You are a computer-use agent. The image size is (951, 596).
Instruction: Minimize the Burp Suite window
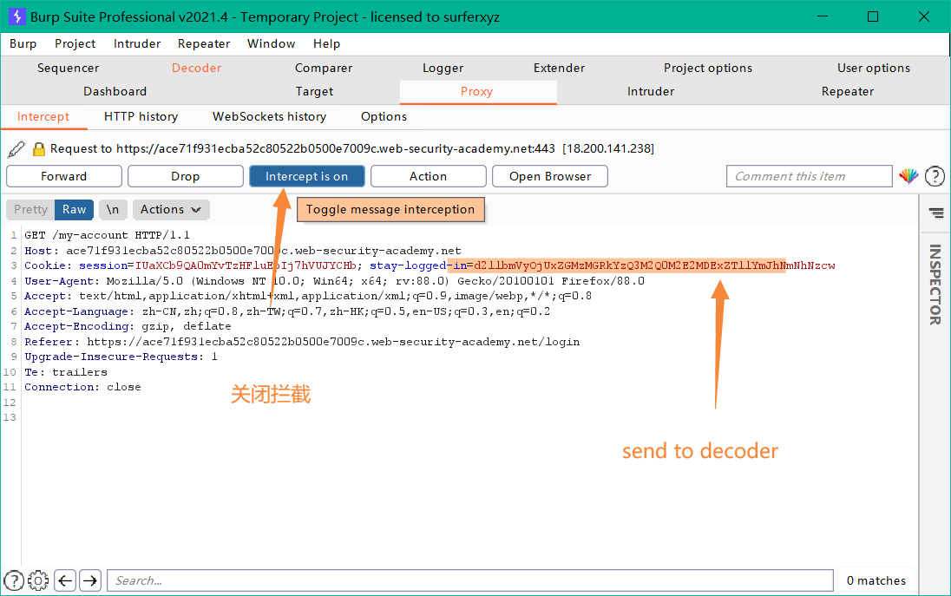coord(823,16)
